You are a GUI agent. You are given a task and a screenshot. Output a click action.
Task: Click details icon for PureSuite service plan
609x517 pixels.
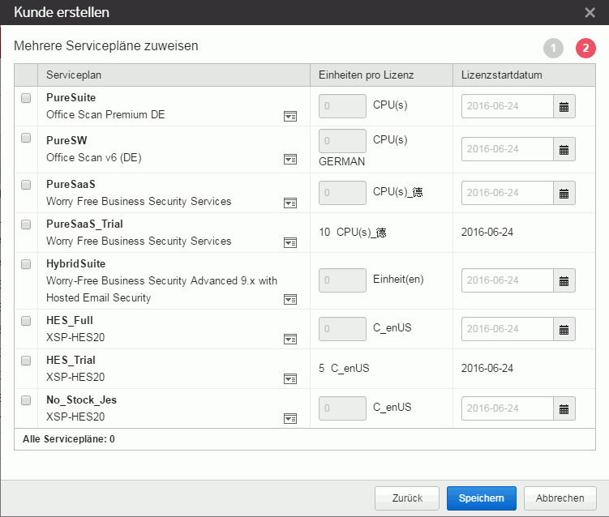[289, 117]
